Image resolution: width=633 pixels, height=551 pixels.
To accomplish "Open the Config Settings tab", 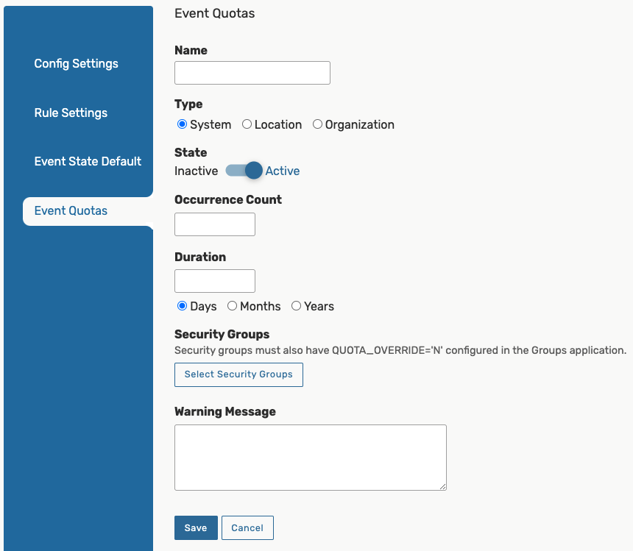I will pyautogui.click(x=76, y=64).
